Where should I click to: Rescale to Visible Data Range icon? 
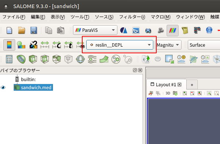coord(80,45)
